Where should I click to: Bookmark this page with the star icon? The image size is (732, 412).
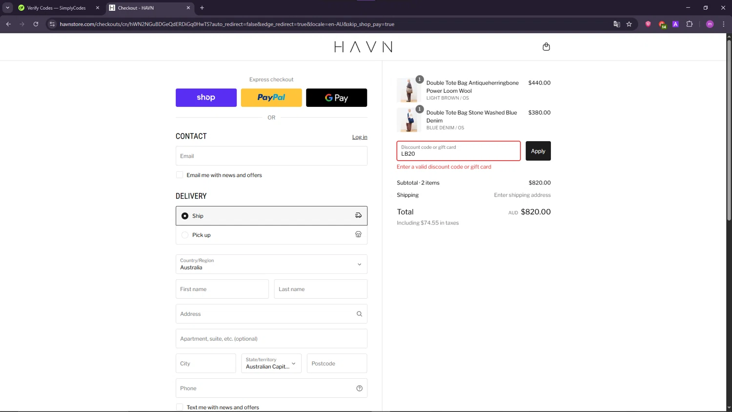(x=629, y=24)
